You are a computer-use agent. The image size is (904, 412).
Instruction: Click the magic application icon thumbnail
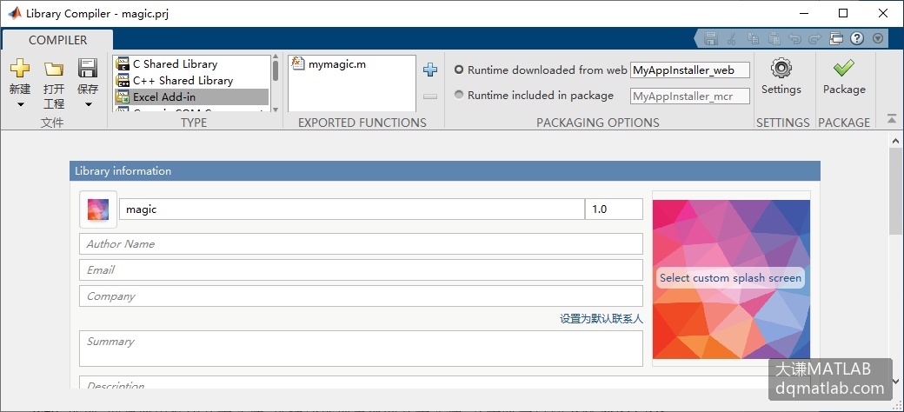(x=98, y=209)
